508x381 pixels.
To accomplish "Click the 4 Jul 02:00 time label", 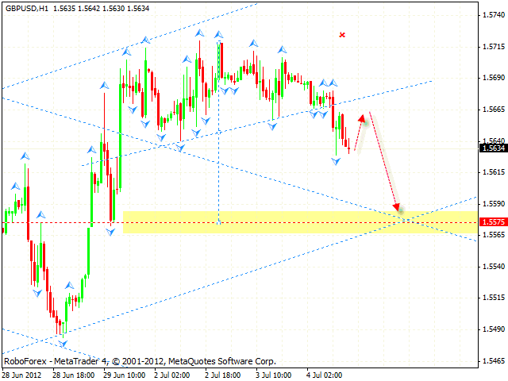I will pyautogui.click(x=325, y=375).
